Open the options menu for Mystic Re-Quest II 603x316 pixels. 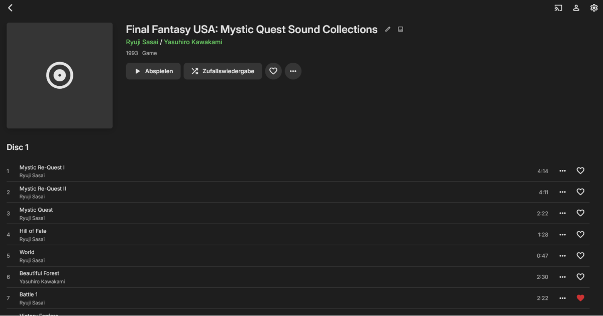point(562,192)
